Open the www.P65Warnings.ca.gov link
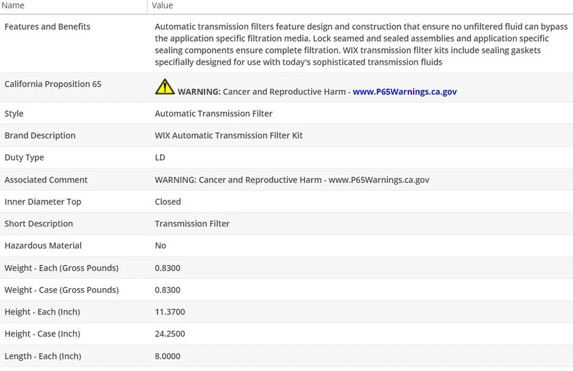 point(405,92)
